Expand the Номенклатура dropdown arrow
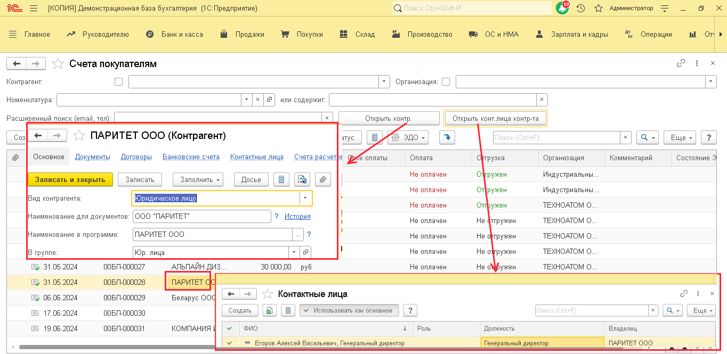This screenshot has height=354, width=727. (246, 100)
